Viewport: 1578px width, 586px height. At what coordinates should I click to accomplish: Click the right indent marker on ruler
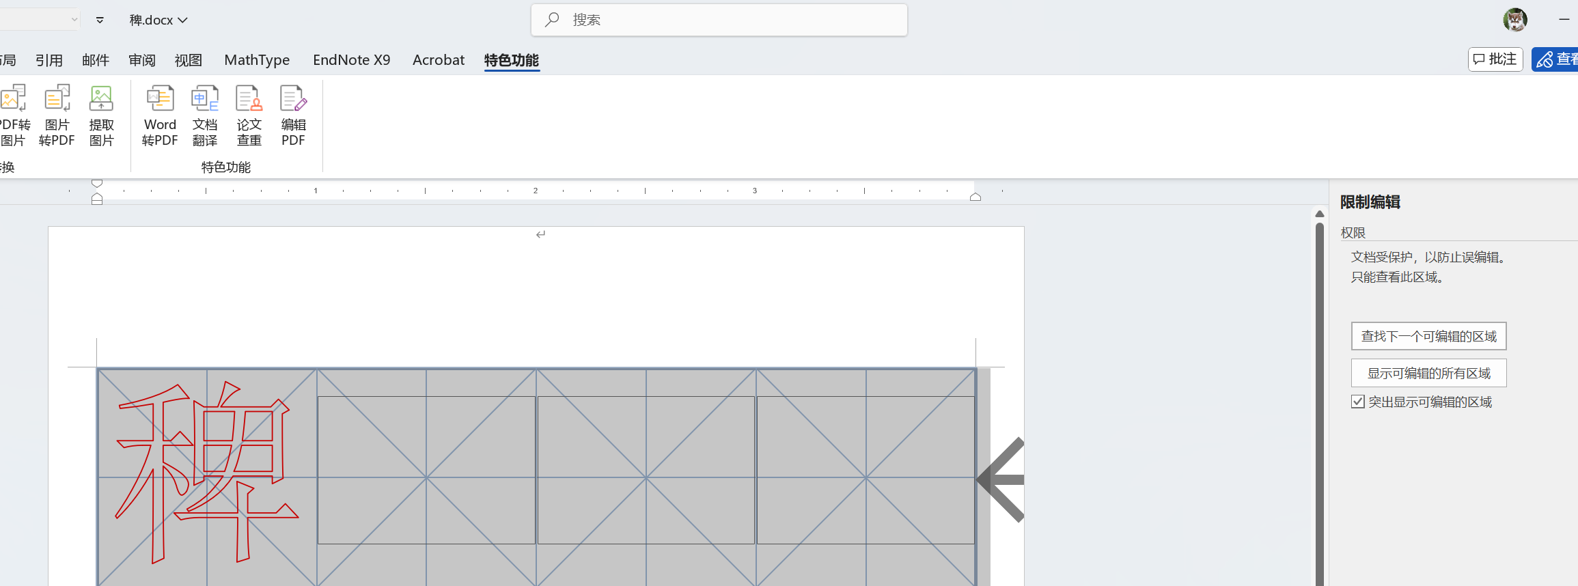(x=975, y=197)
